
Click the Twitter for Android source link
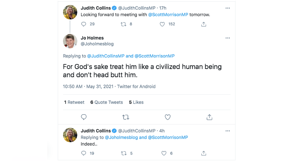[x=136, y=86]
